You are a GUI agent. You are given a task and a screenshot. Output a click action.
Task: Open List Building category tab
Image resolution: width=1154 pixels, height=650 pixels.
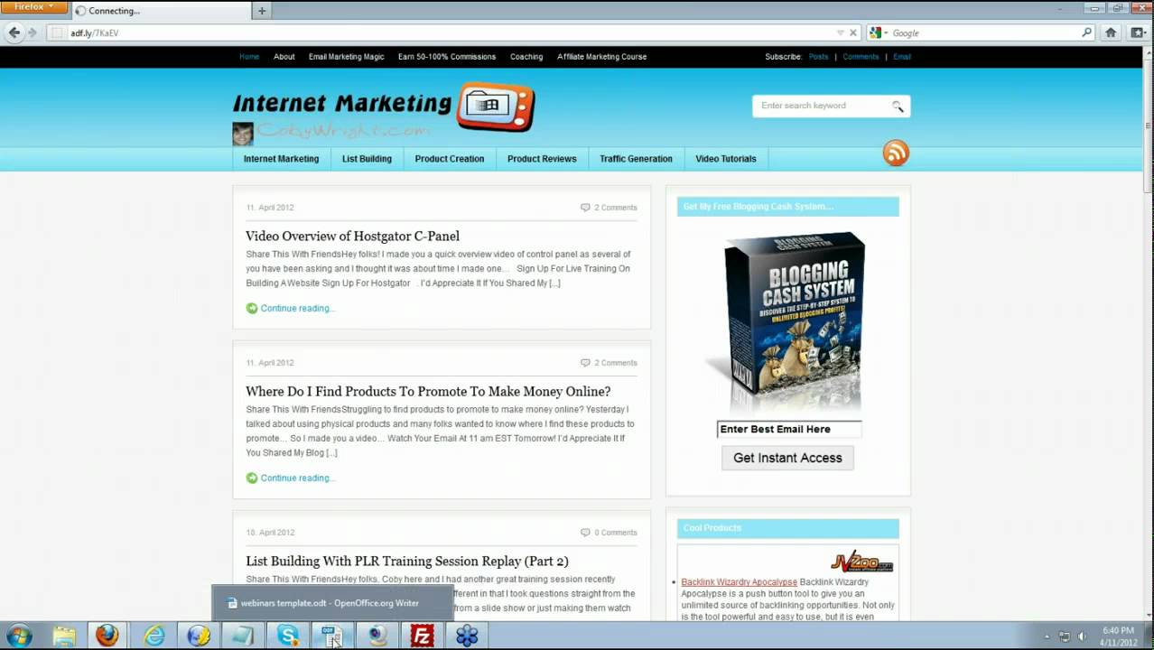(x=367, y=159)
